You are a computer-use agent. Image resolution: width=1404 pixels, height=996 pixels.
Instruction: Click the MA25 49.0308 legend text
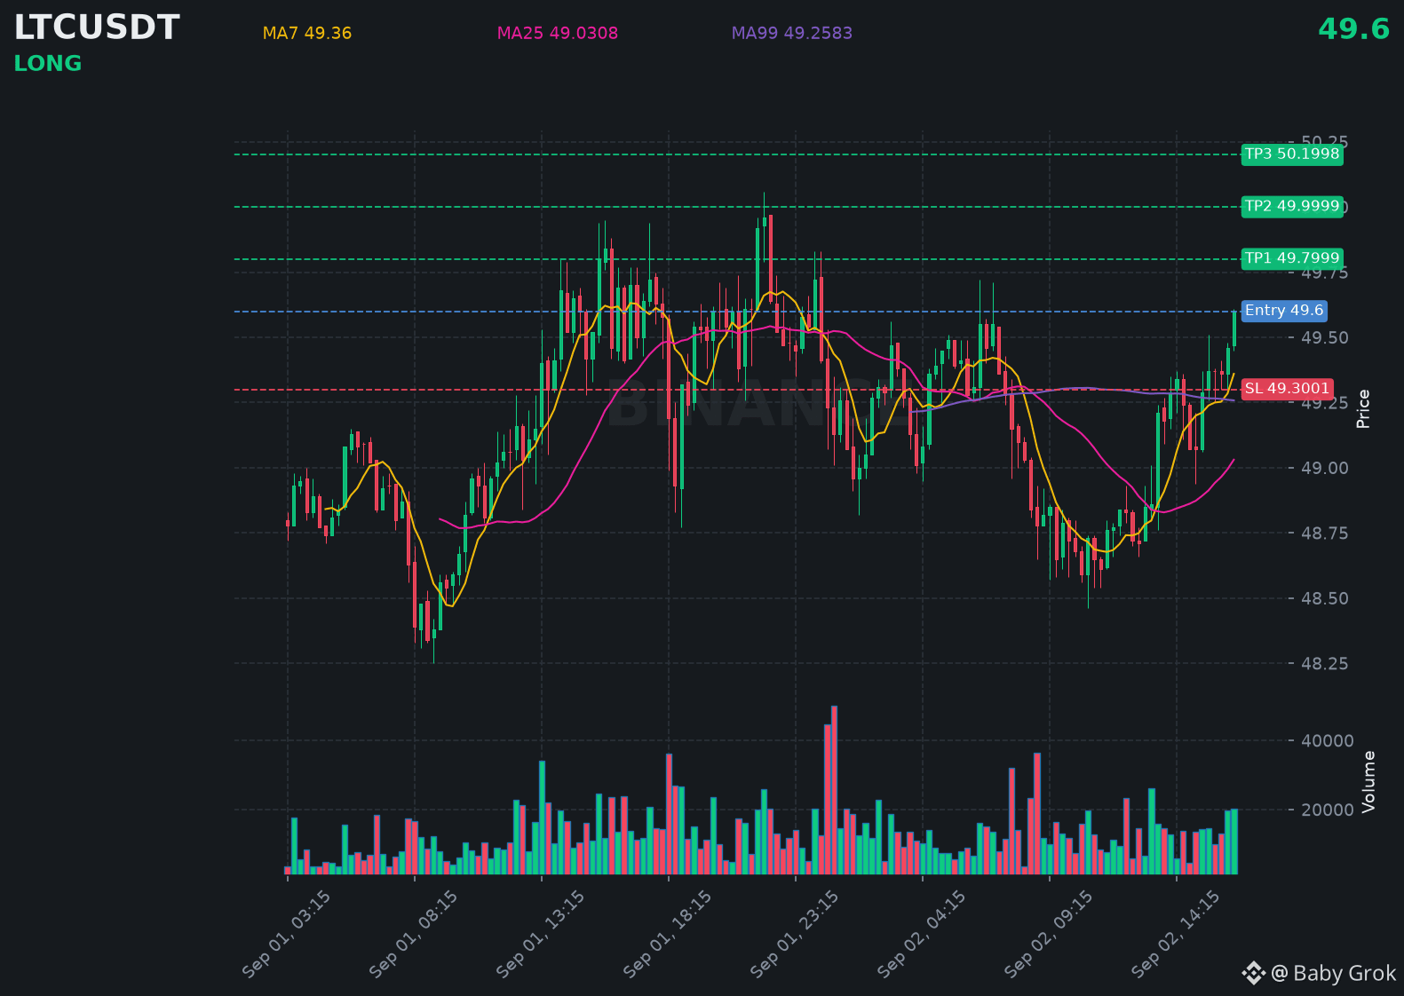[x=558, y=34]
